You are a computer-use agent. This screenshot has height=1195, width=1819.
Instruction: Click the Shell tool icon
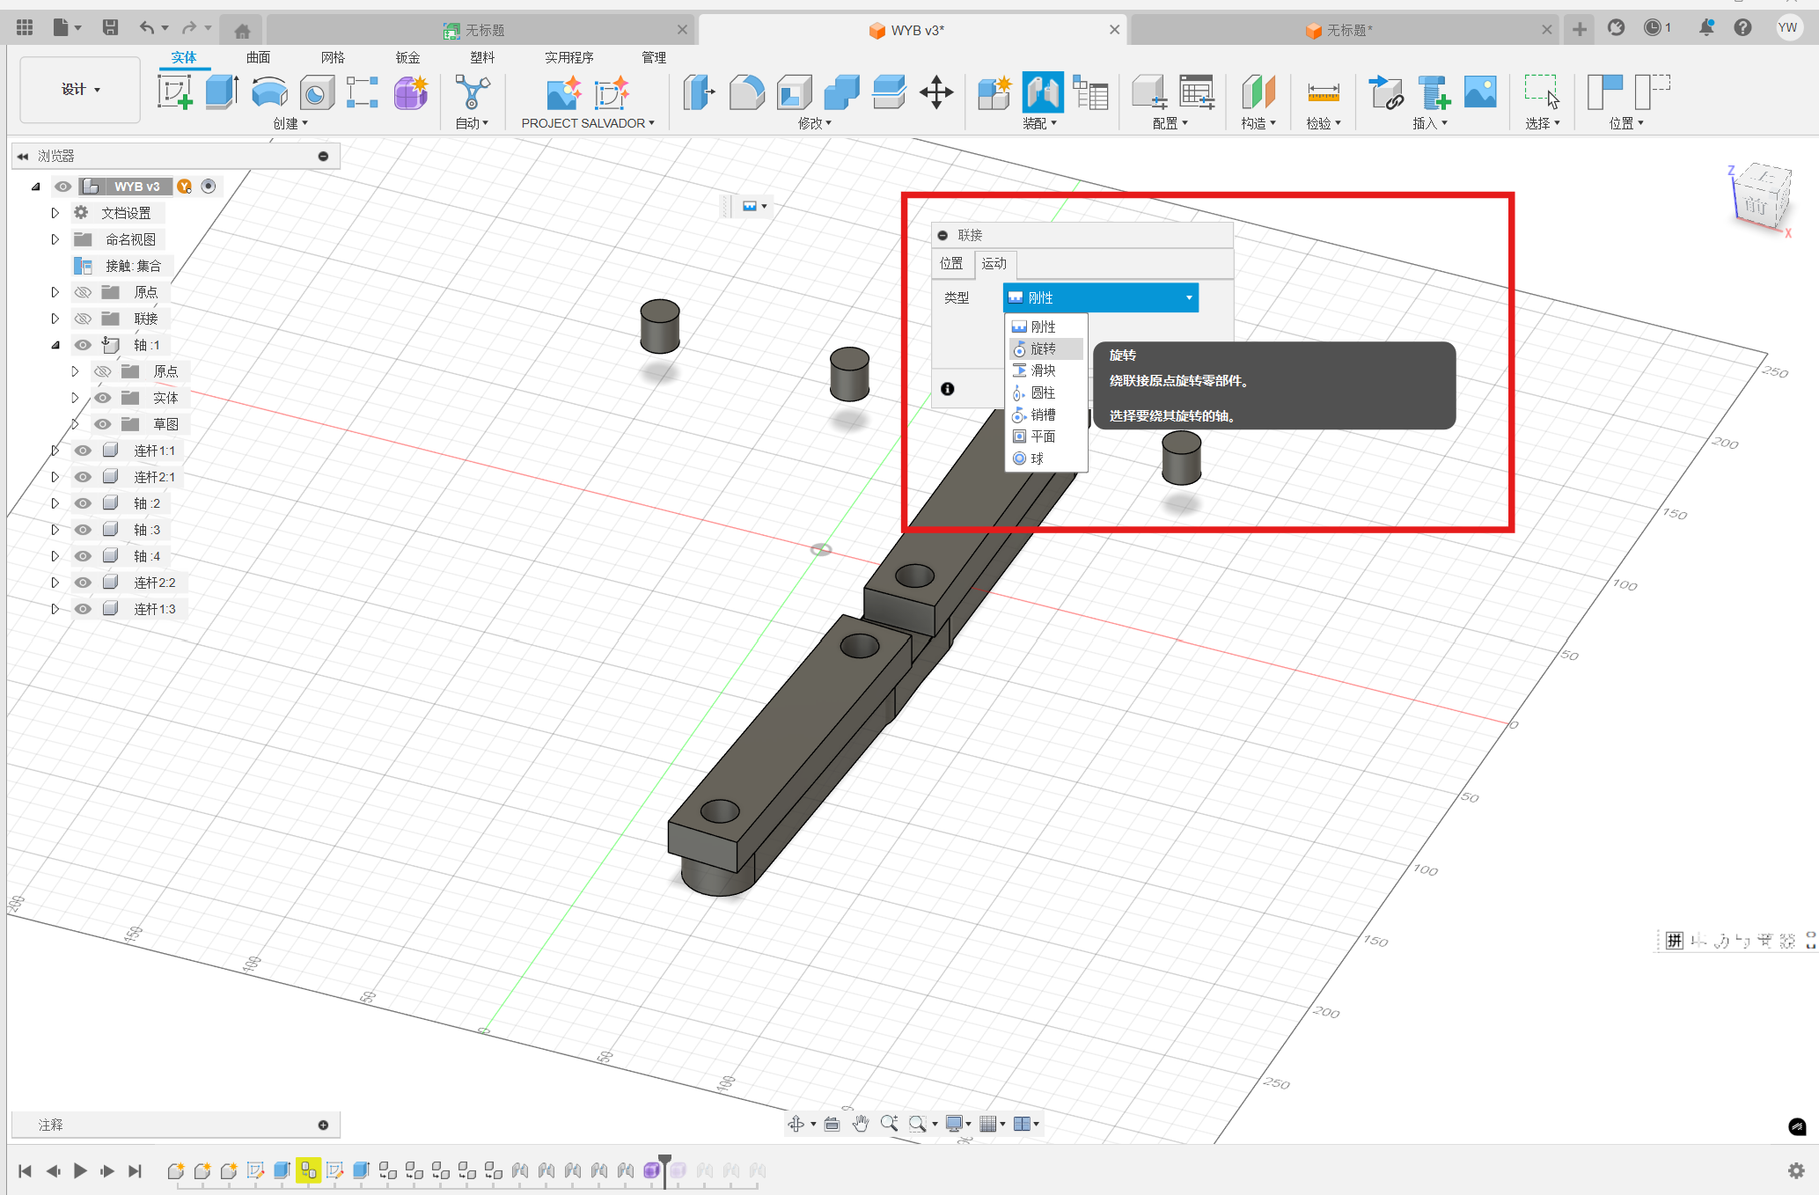[x=795, y=92]
